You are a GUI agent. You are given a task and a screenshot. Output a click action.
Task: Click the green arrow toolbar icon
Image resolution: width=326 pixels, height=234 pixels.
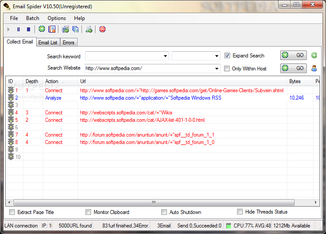[x=42, y=29]
